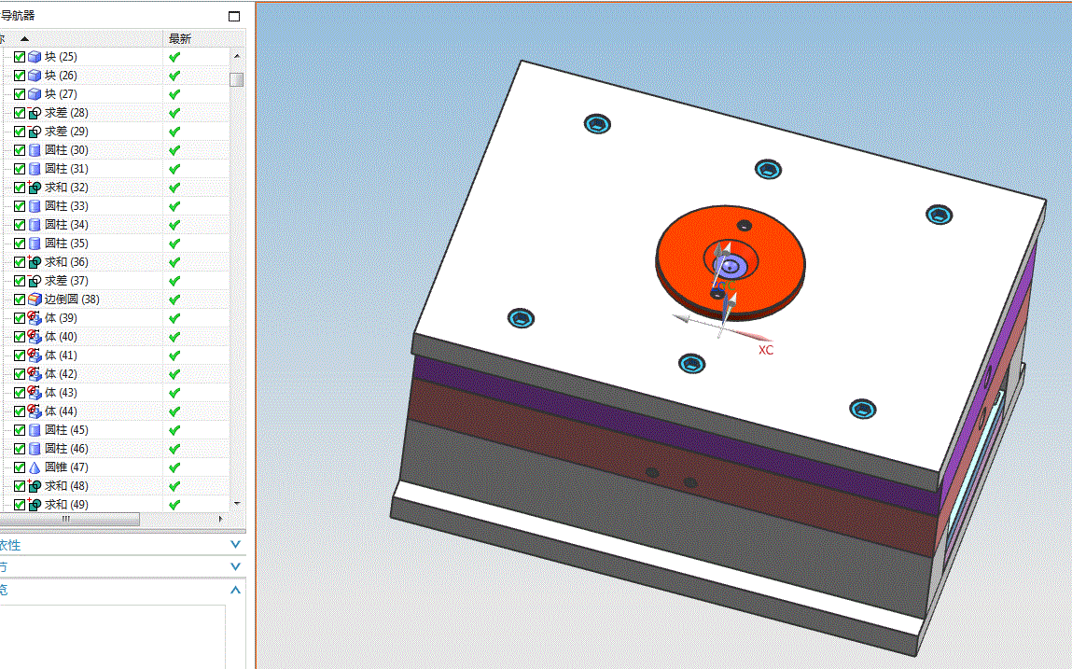The image size is (1072, 669).
Task: Click the cylinder icon of 圆柱 (45)
Action: 35,429
